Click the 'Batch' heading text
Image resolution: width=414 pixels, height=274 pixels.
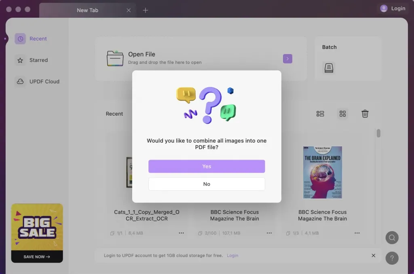(x=329, y=47)
